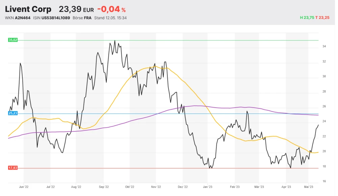Click the 16 value on the price axis
The width and height of the screenshot is (338, 196).
click(324, 181)
